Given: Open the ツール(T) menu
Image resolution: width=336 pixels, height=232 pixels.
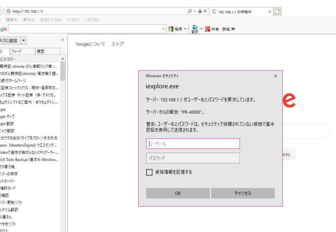Looking at the screenshot, I should tap(73, 20).
